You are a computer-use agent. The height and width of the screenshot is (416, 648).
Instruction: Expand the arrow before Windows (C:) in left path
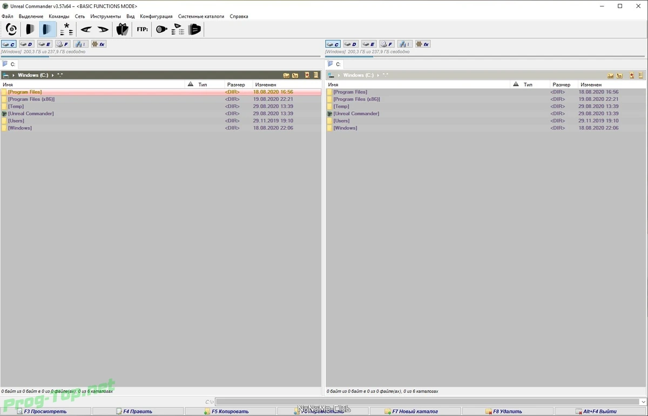pyautogui.click(x=13, y=76)
